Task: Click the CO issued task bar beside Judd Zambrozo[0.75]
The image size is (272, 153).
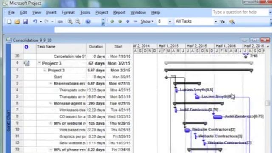Action: click(x=218, y=117)
